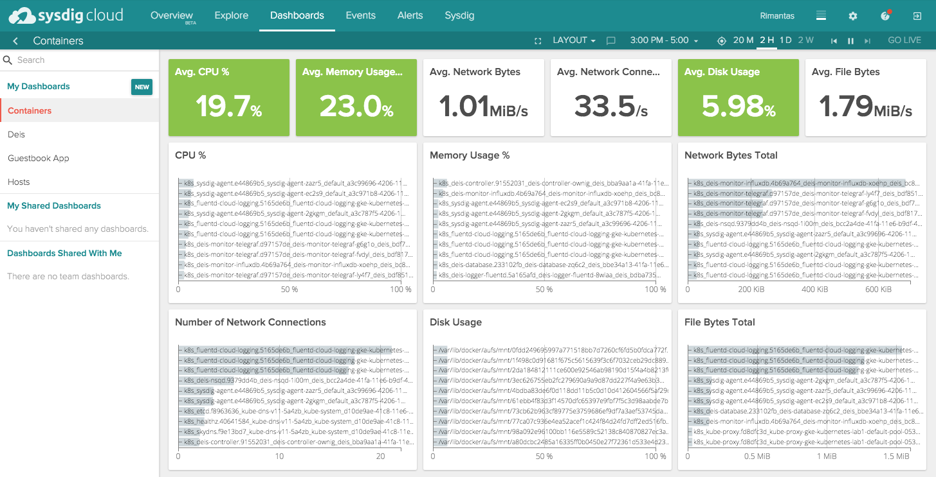Switch to the Events tab
This screenshot has width=936, height=477.
coord(360,15)
